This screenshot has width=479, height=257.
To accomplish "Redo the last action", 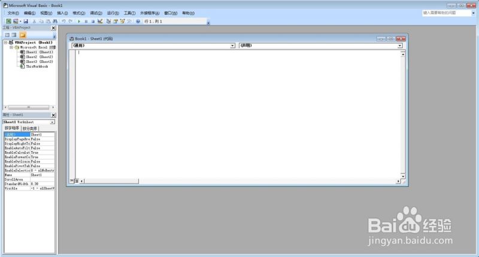I will (71, 22).
